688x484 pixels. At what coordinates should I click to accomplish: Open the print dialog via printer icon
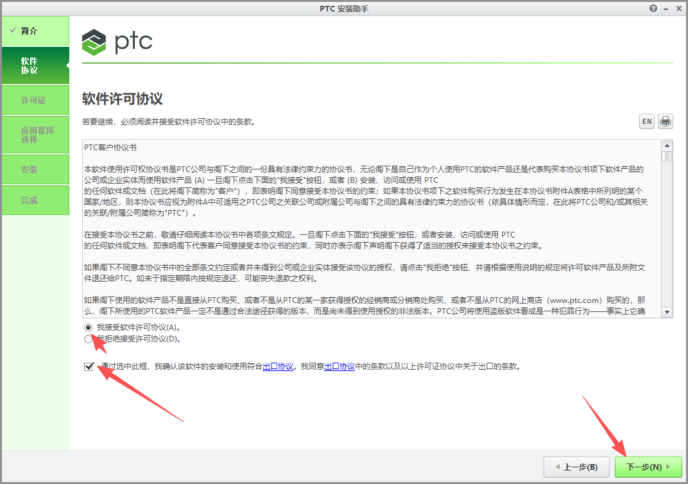click(665, 121)
